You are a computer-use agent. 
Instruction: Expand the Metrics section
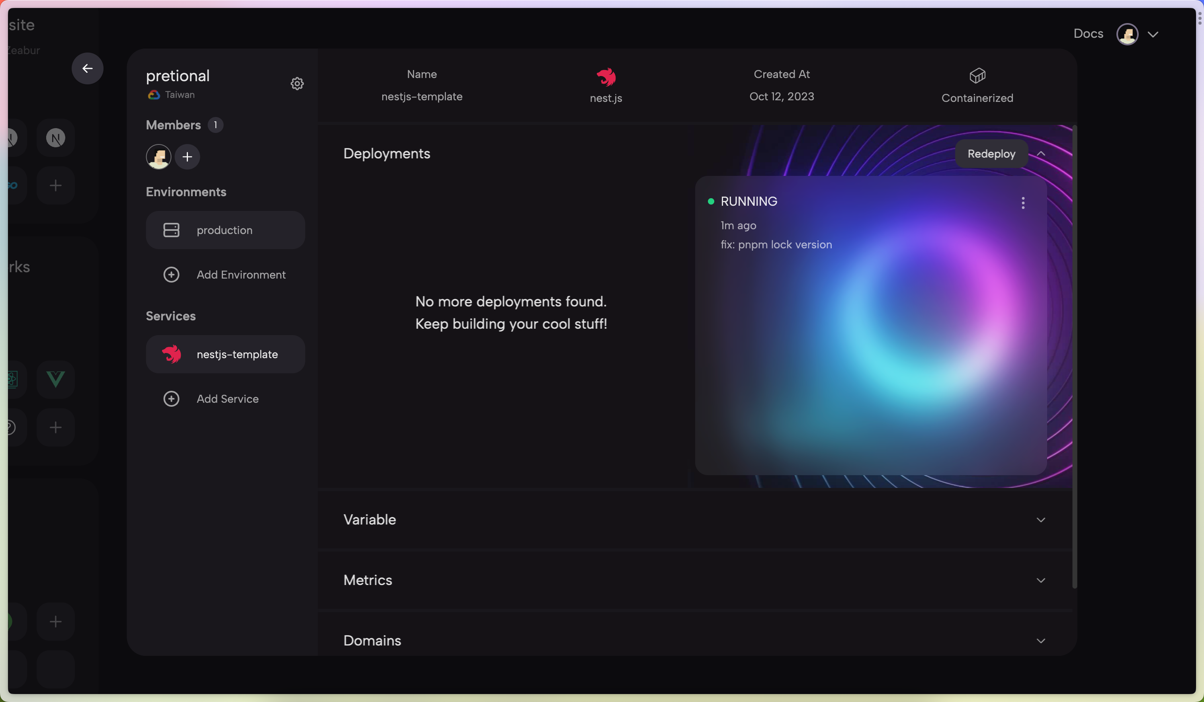point(1041,580)
